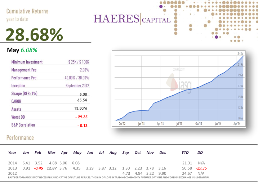Click the HAERES CAPITAL logo
Screen dimensions: 258x184
(x=132, y=19)
